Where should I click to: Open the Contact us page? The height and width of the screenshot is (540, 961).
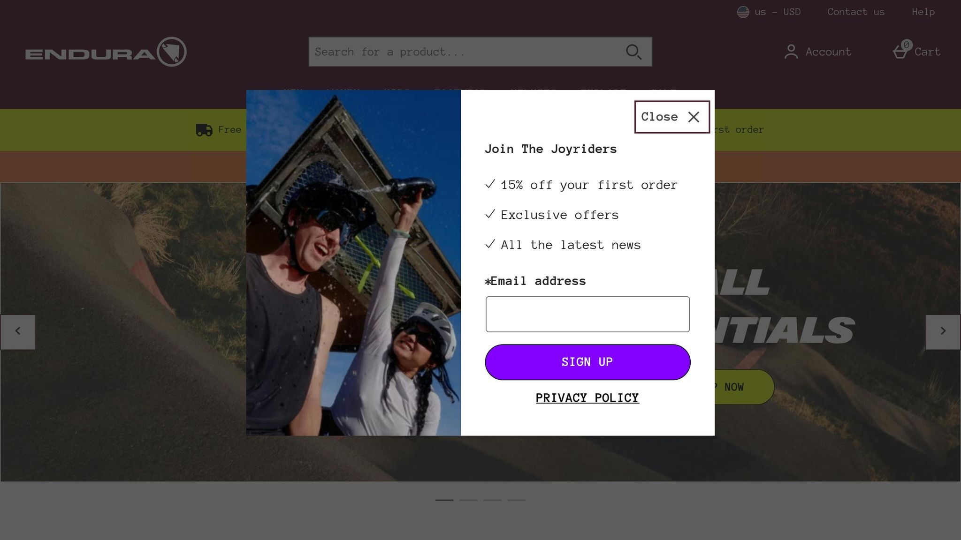(x=856, y=12)
